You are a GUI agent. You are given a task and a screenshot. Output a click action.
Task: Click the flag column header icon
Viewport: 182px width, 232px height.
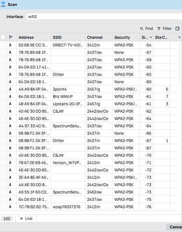[11, 37]
